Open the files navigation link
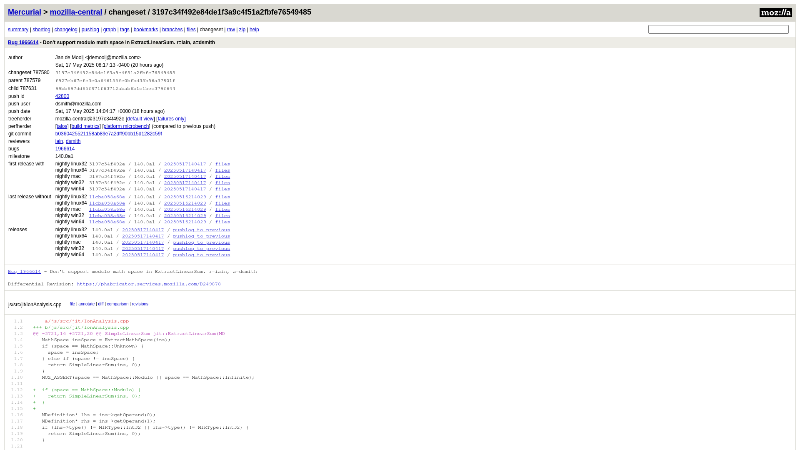 click(x=191, y=30)
